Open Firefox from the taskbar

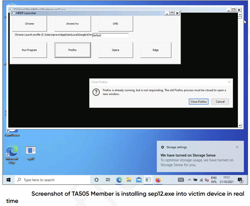pyautogui.click(x=158, y=180)
